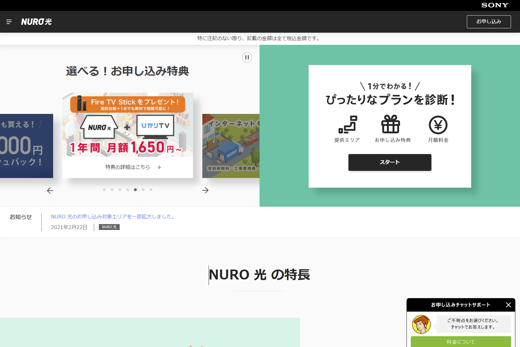
Task: Close the chat support widget
Action: pyautogui.click(x=508, y=305)
